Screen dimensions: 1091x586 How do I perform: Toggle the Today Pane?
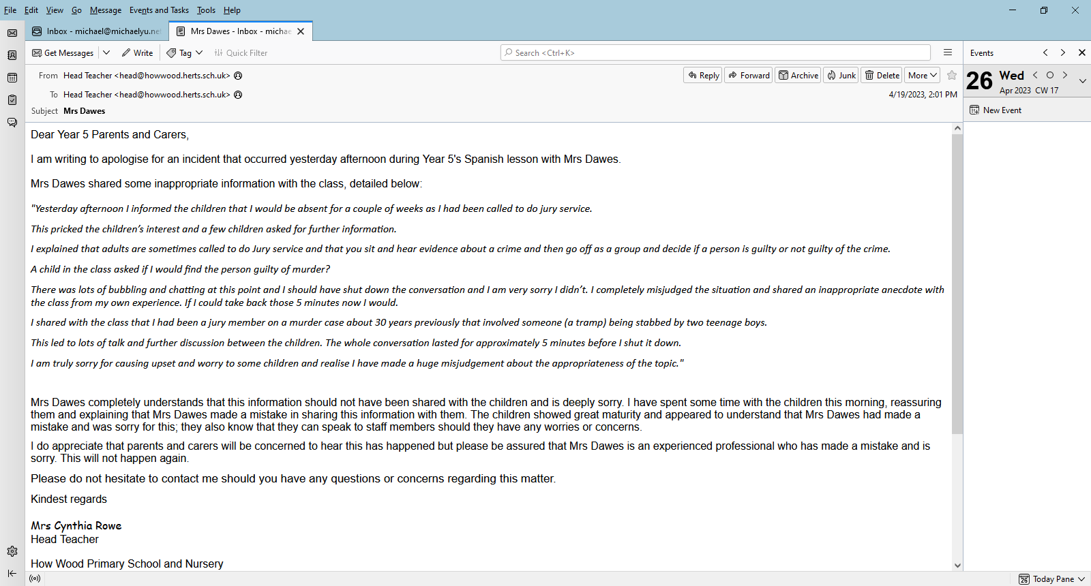tap(1052, 579)
